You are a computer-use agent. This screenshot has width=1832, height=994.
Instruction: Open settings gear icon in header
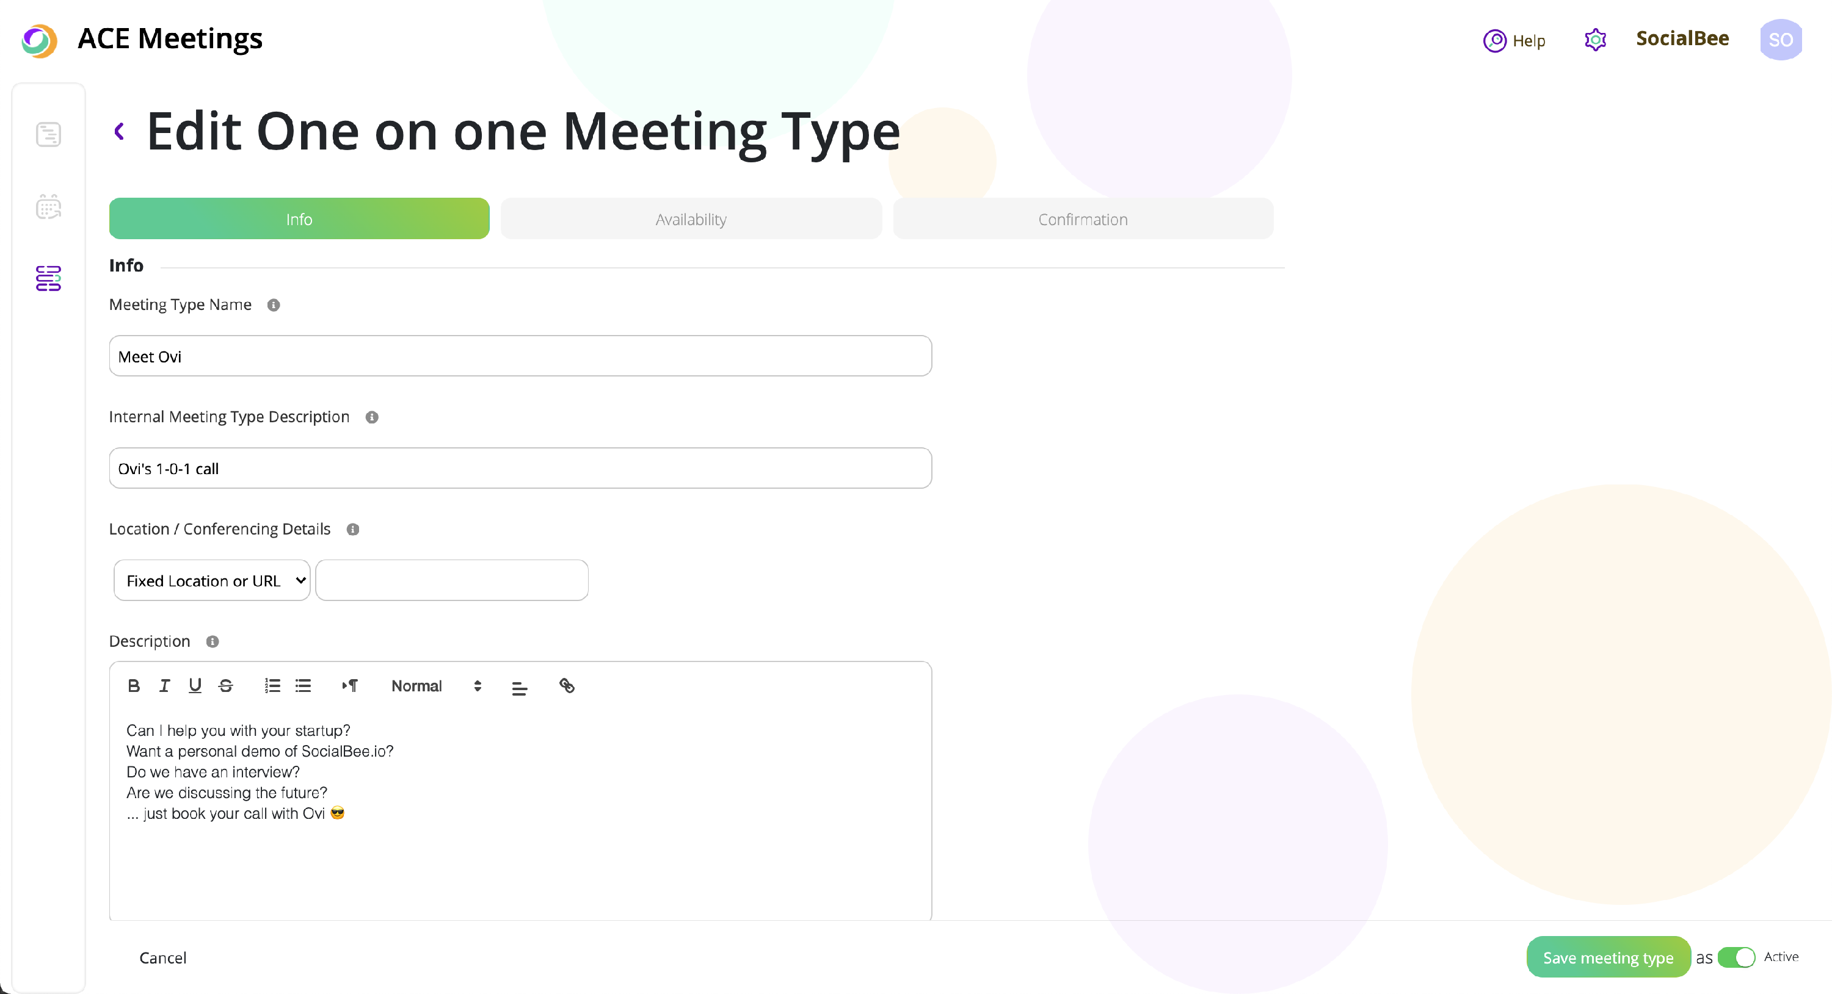tap(1595, 40)
